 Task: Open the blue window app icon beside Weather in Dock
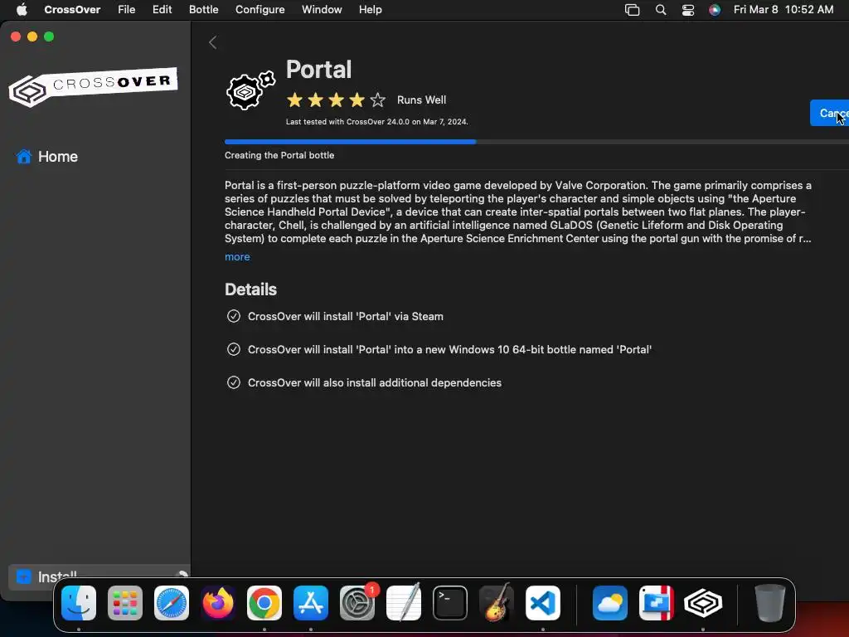click(657, 603)
